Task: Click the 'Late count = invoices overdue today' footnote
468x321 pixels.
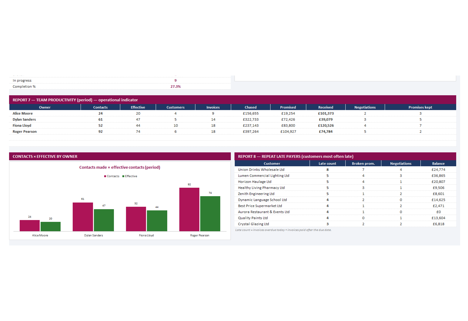Action: coord(283,230)
